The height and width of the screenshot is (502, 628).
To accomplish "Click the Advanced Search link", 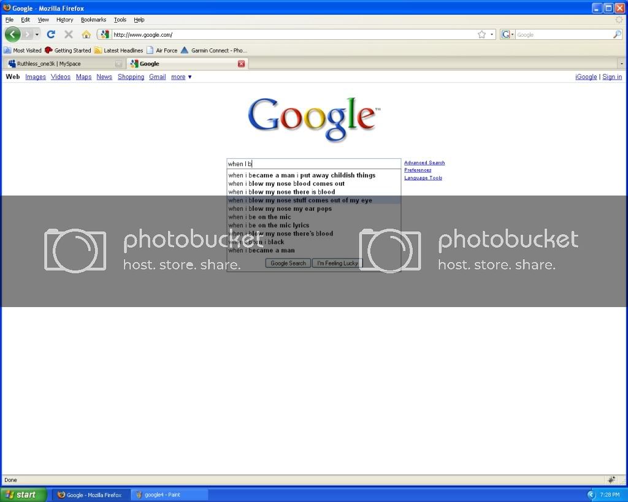I will (424, 162).
